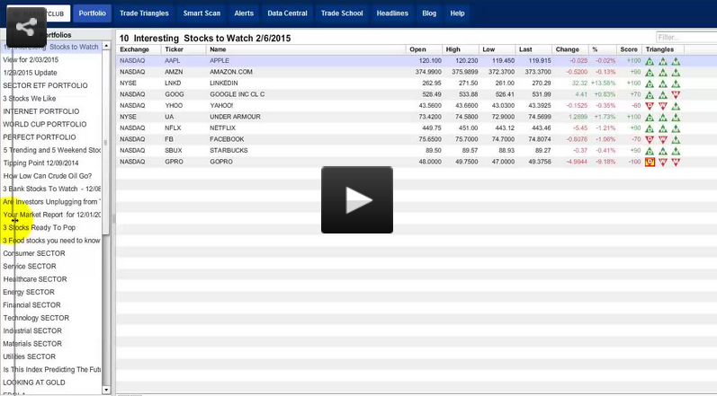Click YHOO red monthly triangle
This screenshot has height=396, width=717.
[650, 106]
